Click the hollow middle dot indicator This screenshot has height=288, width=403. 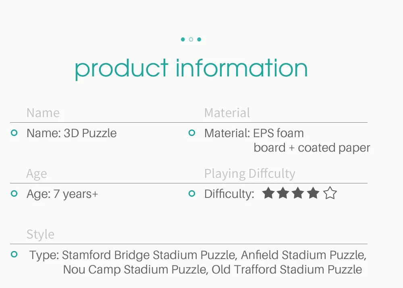[191, 39]
